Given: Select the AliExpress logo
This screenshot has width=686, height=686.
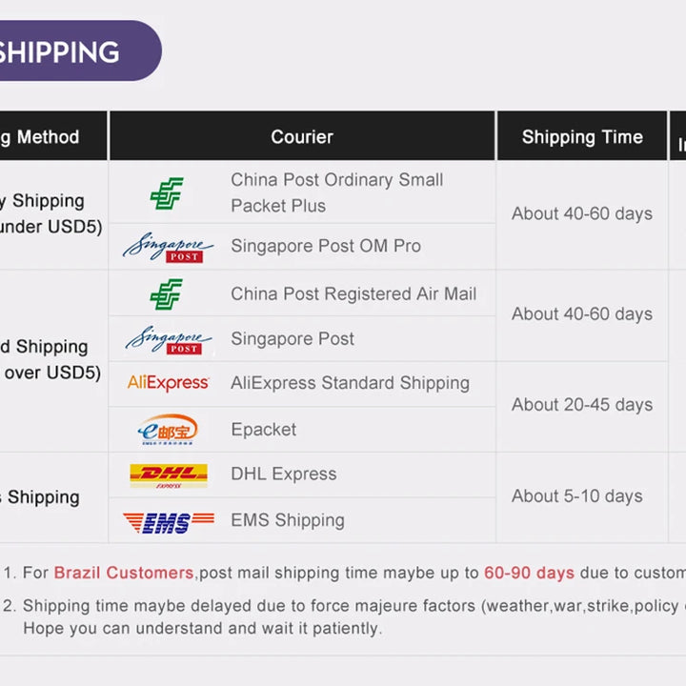Looking at the screenshot, I should pyautogui.click(x=168, y=383).
